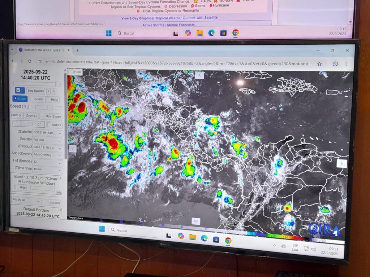Reload the RAMMB slider page
Image resolution: width=370 pixels, height=277 pixels.
[x=30, y=61]
